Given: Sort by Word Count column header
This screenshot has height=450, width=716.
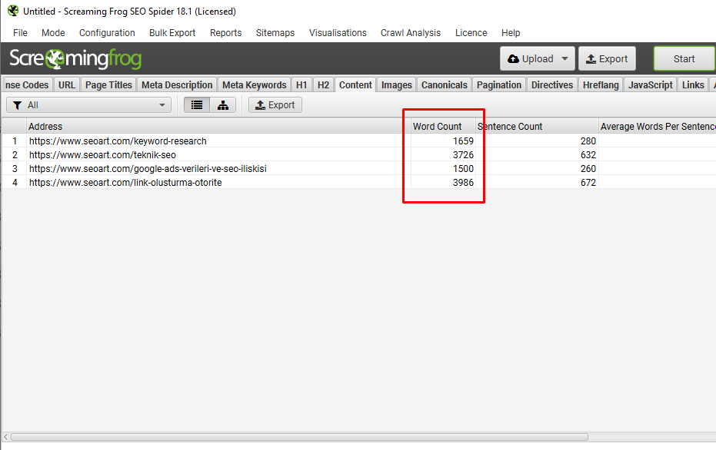Looking at the screenshot, I should click(x=437, y=127).
